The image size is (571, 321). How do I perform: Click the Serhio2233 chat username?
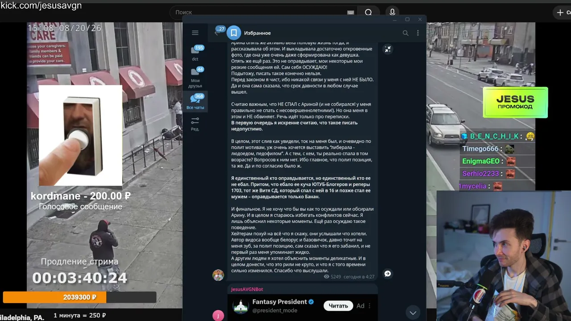[481, 174]
